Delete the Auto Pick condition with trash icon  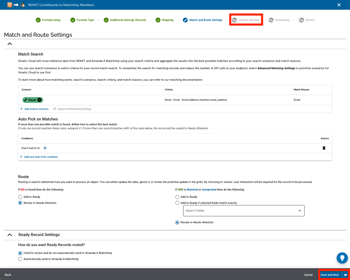[324, 148]
